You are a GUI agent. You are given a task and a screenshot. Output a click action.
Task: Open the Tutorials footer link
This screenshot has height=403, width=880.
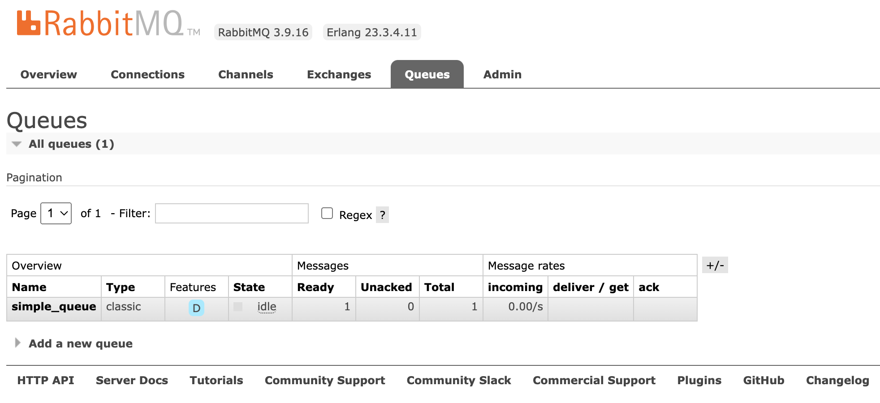216,380
